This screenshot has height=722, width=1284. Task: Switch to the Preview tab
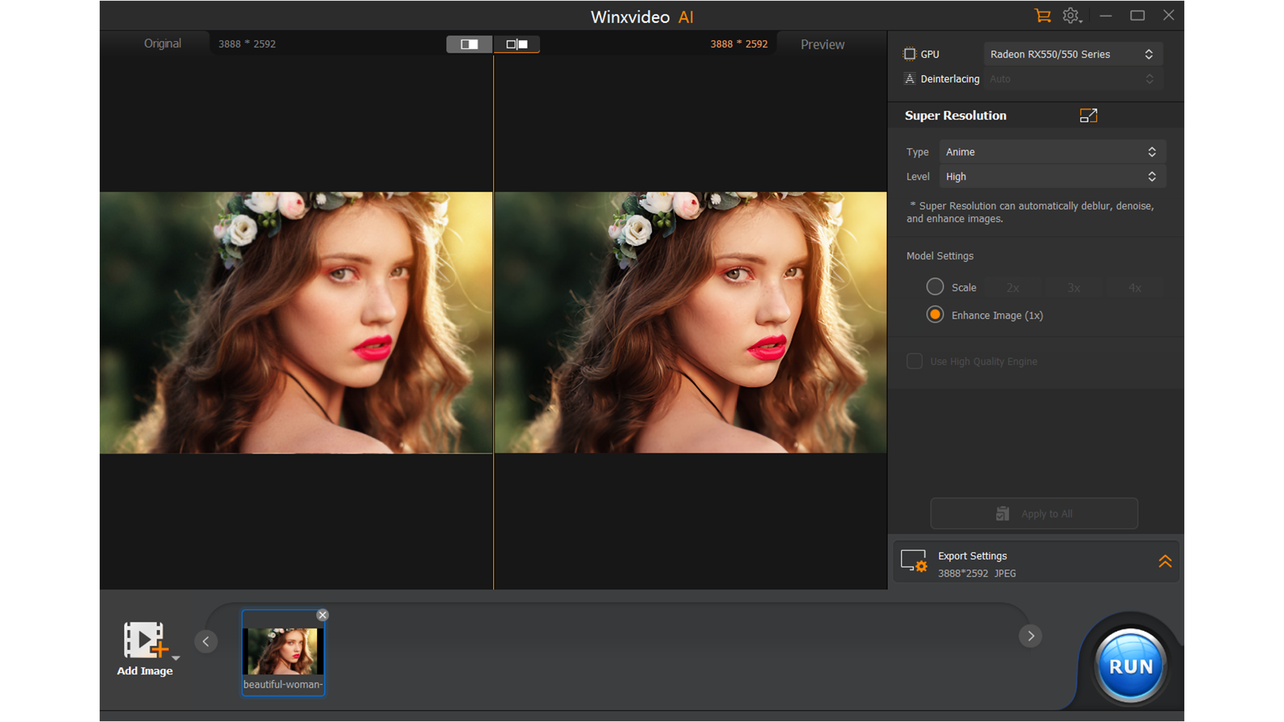point(822,44)
